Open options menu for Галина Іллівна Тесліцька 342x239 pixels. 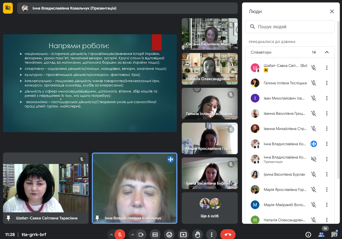[x=327, y=83]
